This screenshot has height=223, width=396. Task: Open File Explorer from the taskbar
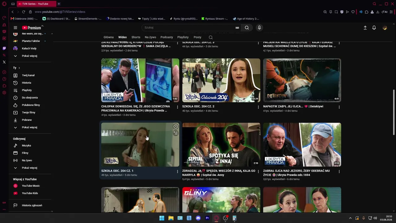point(171,218)
